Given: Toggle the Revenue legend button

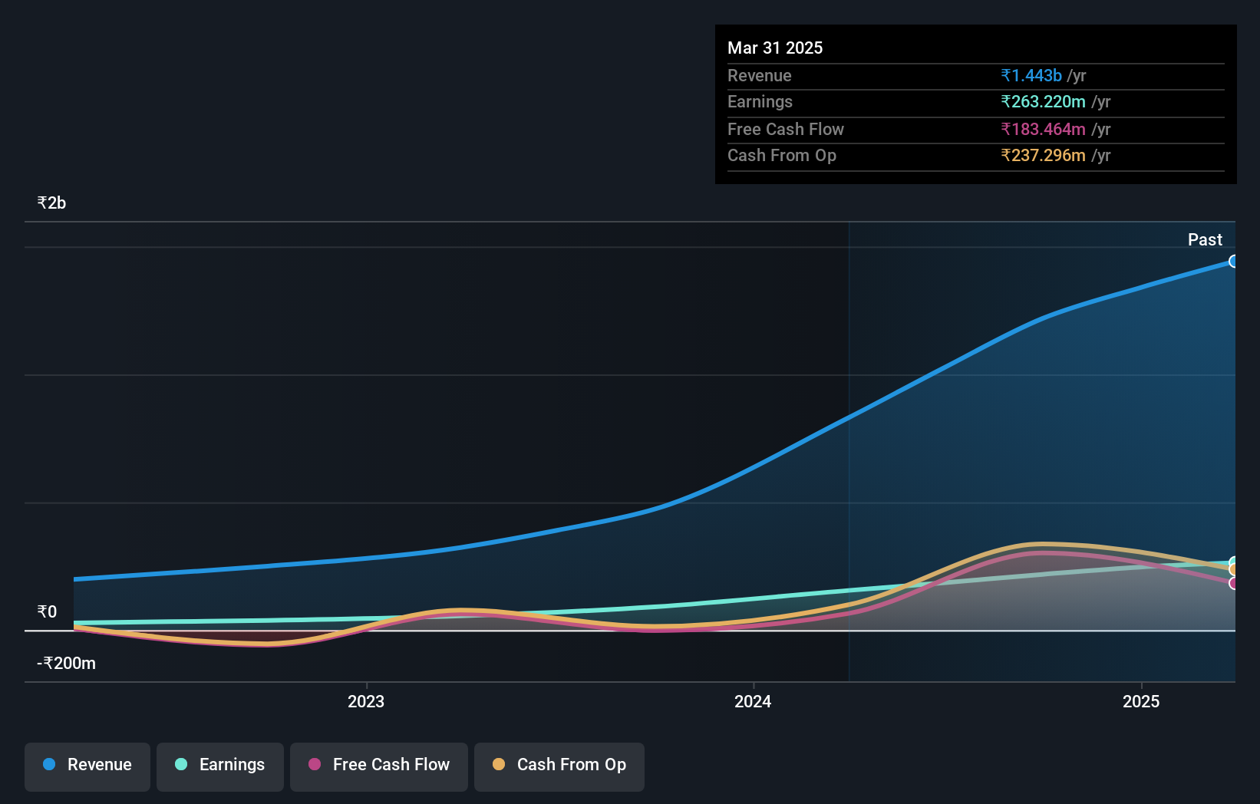Looking at the screenshot, I should pyautogui.click(x=87, y=766).
